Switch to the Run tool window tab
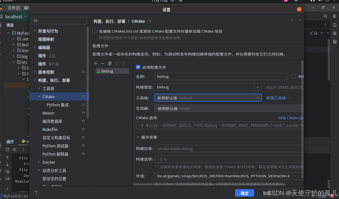 10,142
